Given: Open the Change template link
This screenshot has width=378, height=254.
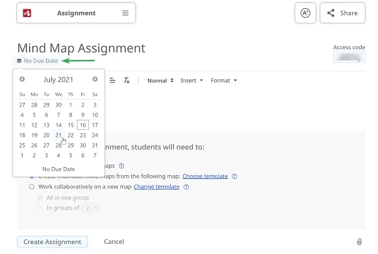Looking at the screenshot, I should click(x=156, y=187).
